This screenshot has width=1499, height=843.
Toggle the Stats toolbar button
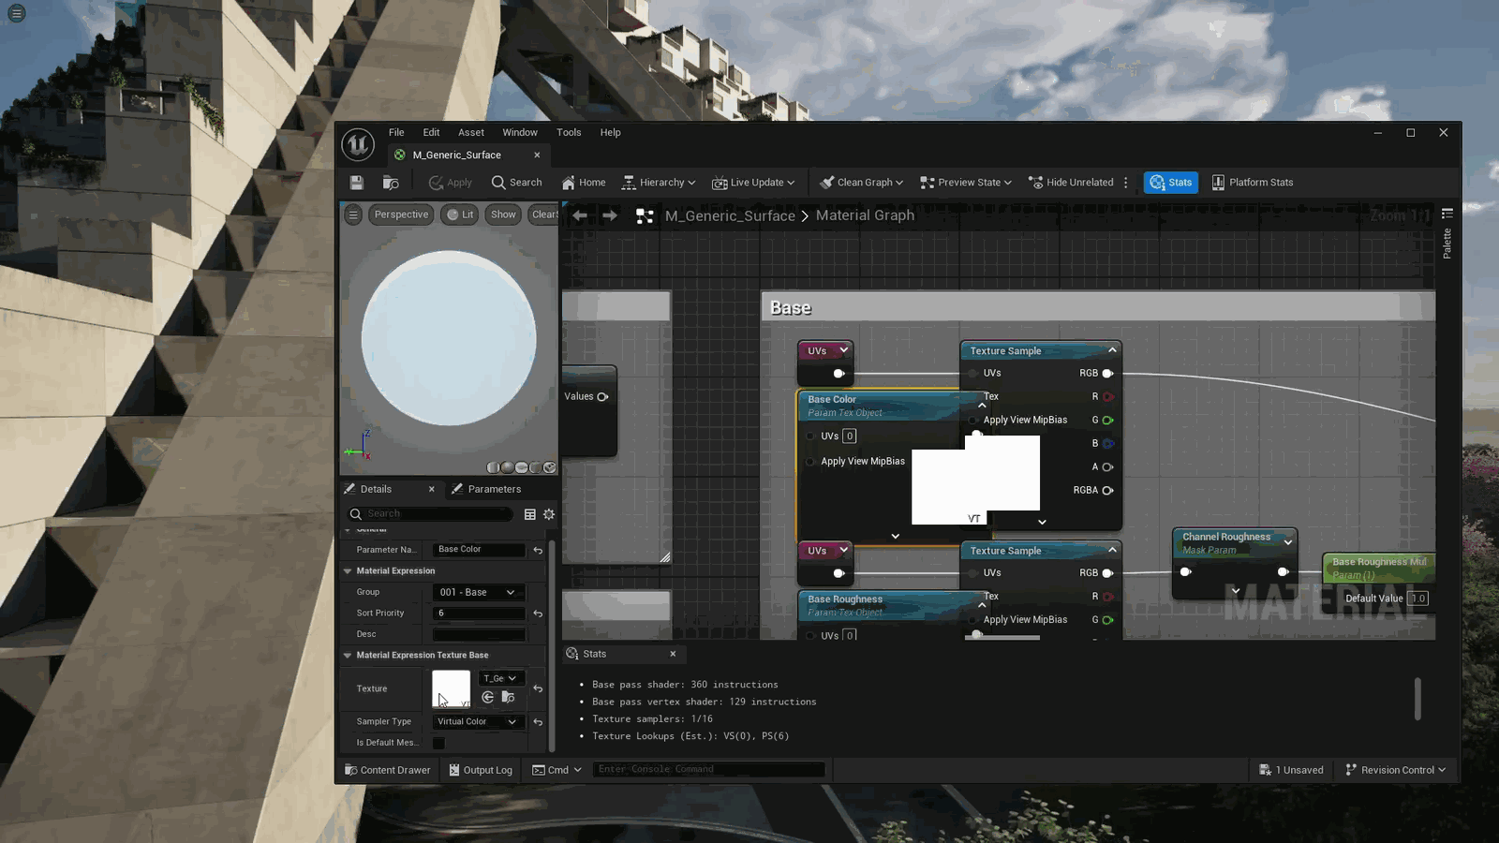[1171, 183]
